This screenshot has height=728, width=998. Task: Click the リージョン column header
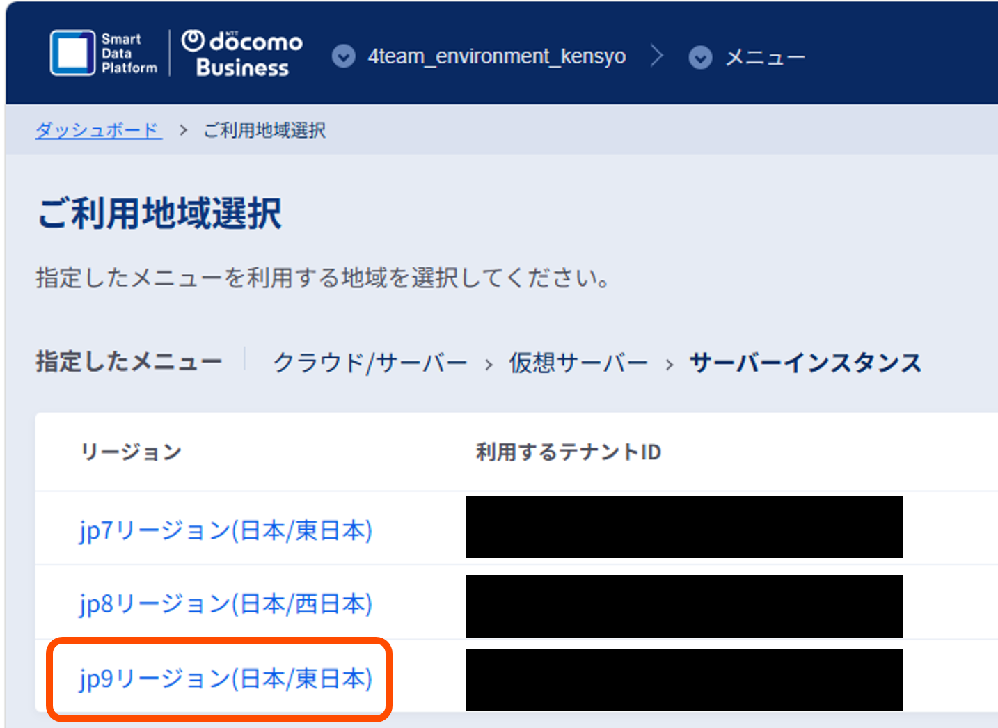(132, 452)
